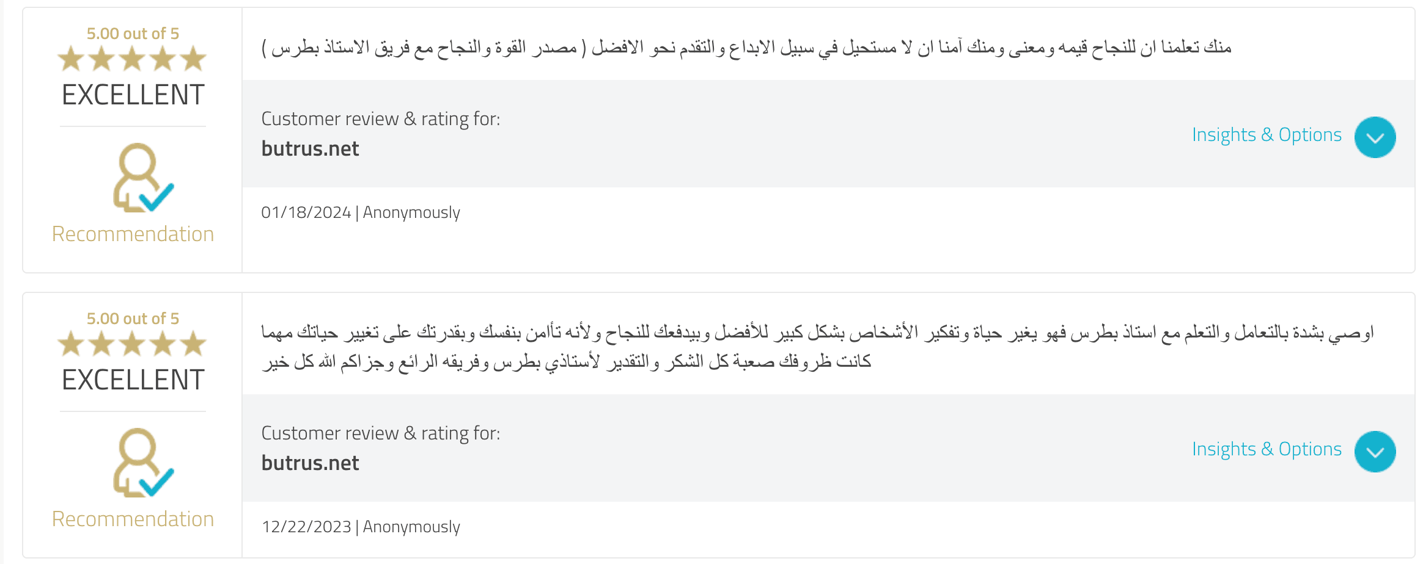This screenshot has width=1423, height=564.
Task: Click the five-star rating in the first review
Action: coord(132,59)
